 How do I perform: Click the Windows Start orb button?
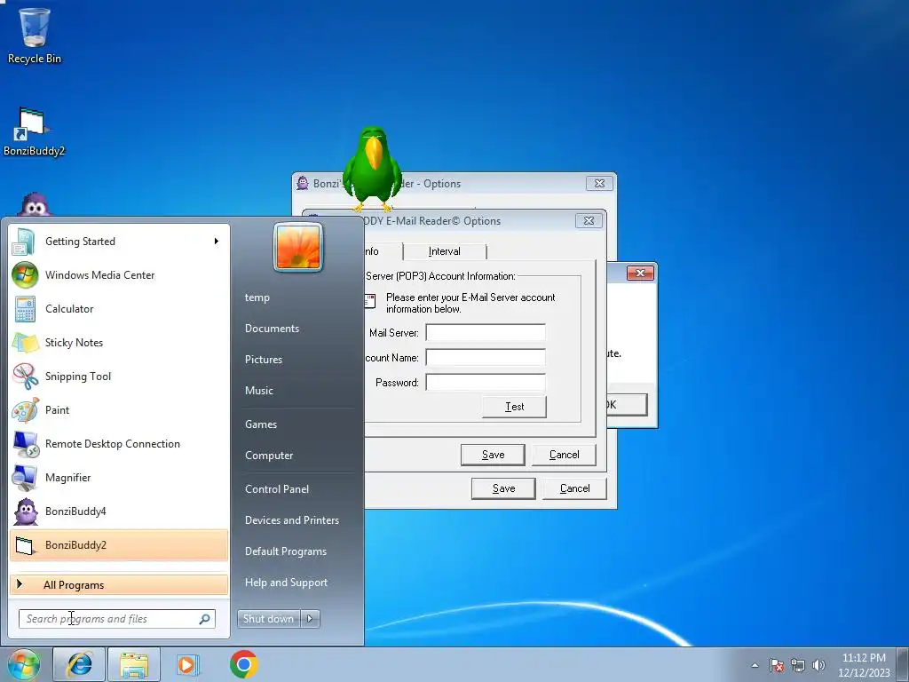(x=24, y=664)
